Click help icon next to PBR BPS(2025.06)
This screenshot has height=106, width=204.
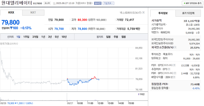pyautogui.click(x=175, y=73)
